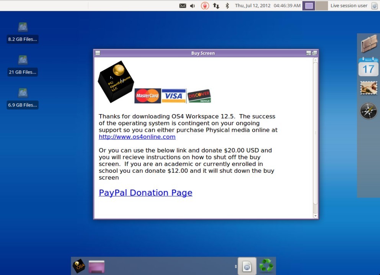The width and height of the screenshot is (380, 275).
Task: Click the MasterCard logo image
Action: click(148, 96)
